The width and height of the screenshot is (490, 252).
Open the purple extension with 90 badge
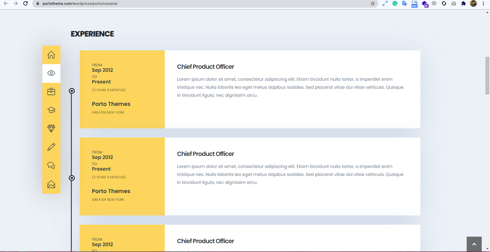pos(425,4)
